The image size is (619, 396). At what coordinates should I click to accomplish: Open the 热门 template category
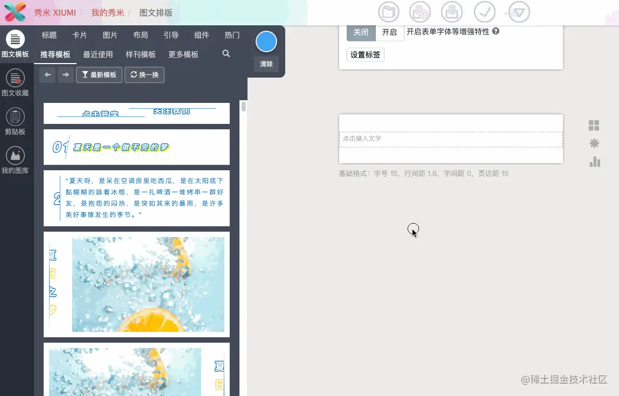pyautogui.click(x=232, y=35)
